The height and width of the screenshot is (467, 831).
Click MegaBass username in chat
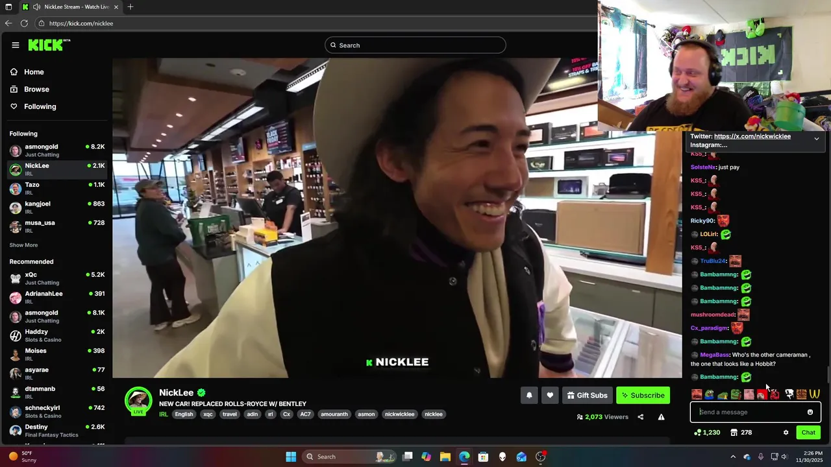(715, 355)
